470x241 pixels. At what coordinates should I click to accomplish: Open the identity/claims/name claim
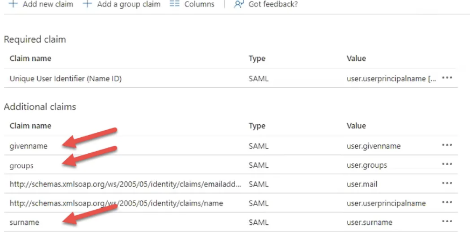pyautogui.click(x=116, y=203)
